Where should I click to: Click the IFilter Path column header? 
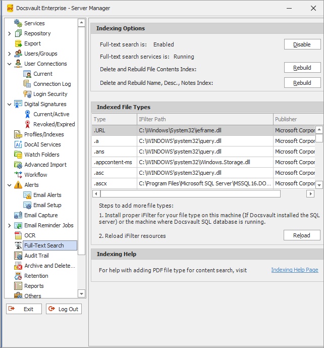205,119
